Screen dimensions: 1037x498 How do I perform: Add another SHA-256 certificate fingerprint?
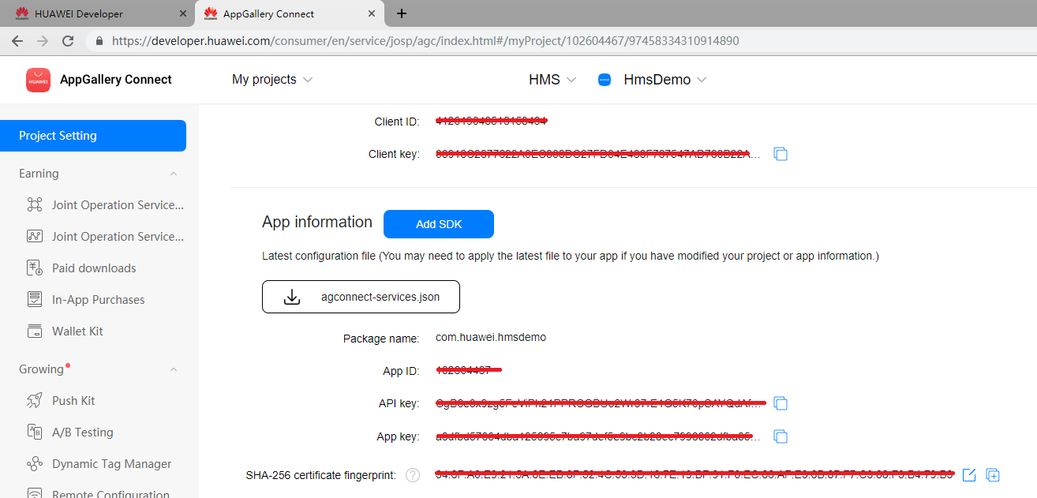click(x=993, y=474)
